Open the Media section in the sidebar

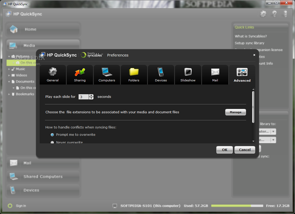[43, 45]
